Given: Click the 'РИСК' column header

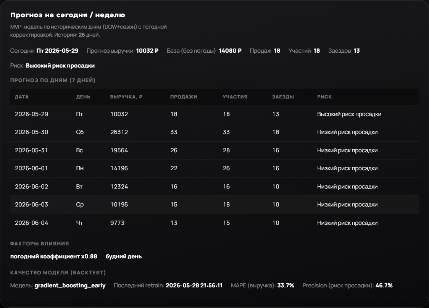Looking at the screenshot, I should tap(324, 97).
